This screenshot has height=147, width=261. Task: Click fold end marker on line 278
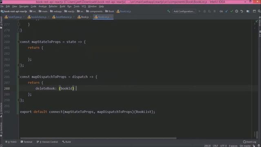[18, 30]
